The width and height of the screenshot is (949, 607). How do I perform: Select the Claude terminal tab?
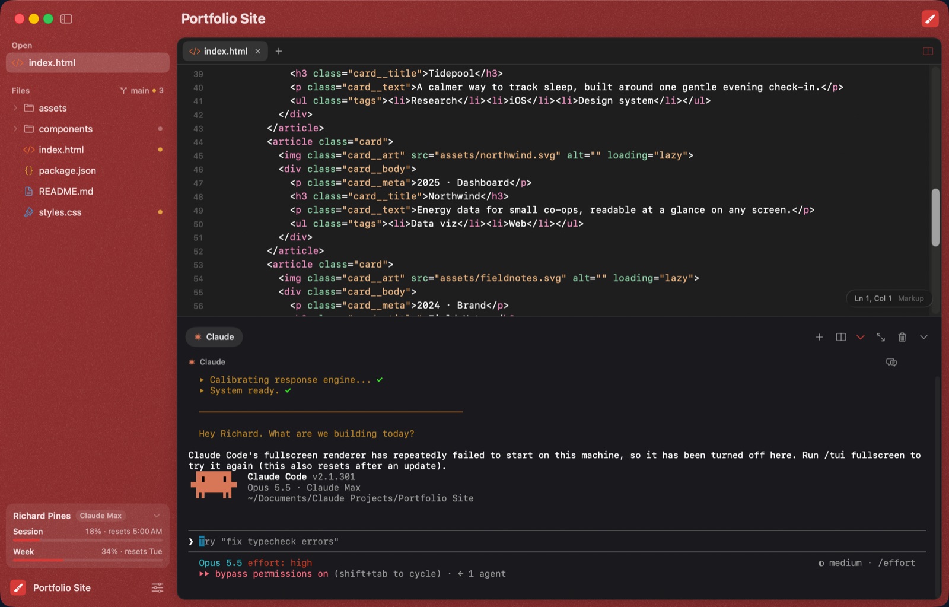tap(214, 337)
